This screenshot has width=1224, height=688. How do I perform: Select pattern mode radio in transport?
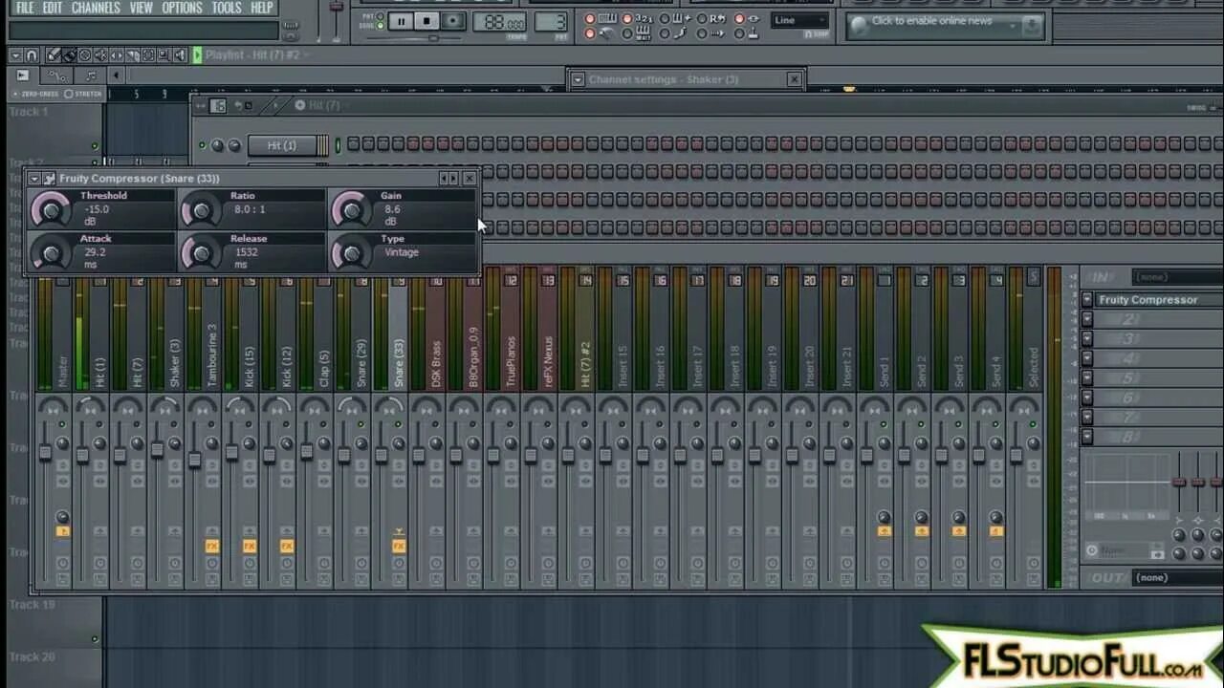[381, 16]
